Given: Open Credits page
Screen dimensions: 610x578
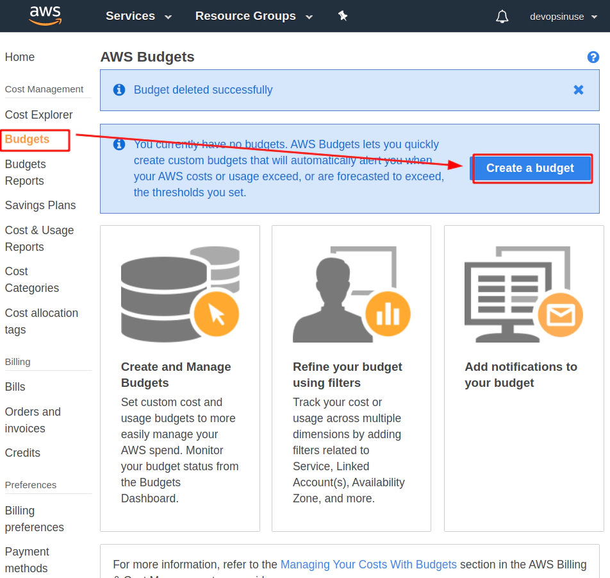Looking at the screenshot, I should tap(22, 453).
